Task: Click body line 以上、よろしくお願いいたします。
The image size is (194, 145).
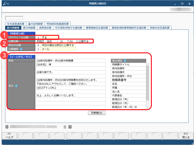Action: point(71,95)
